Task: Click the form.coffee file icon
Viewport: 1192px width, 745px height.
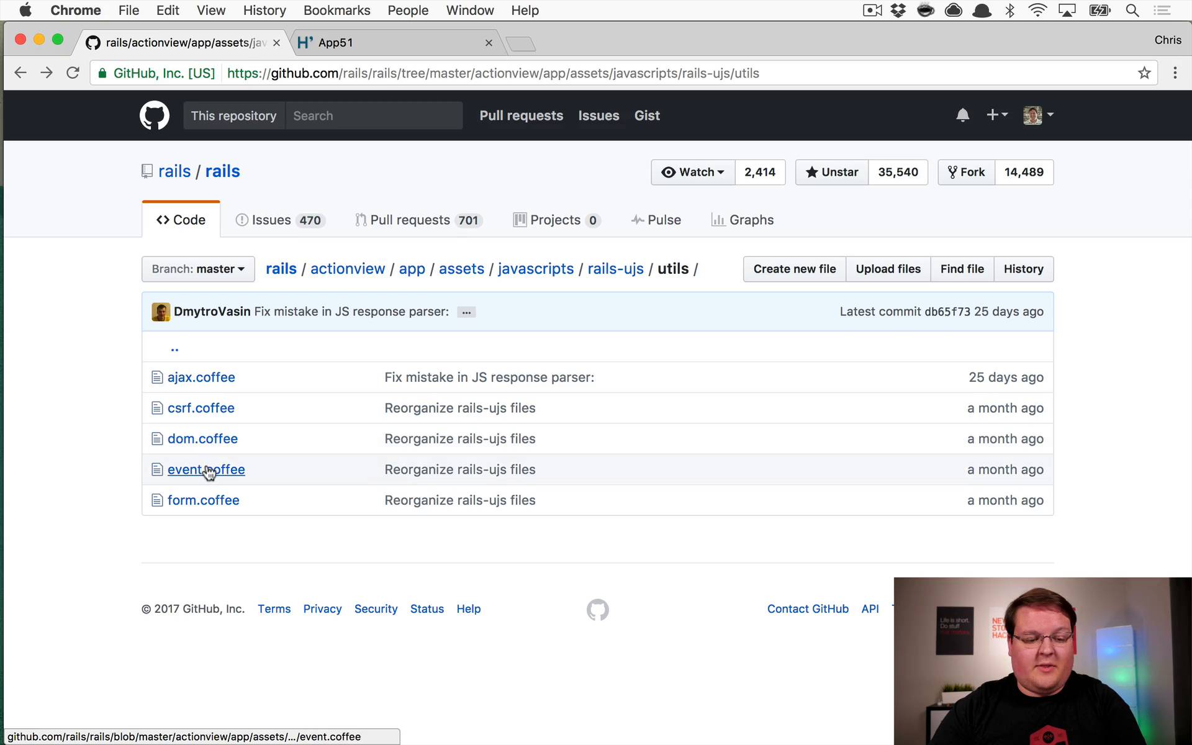Action: pos(157,500)
